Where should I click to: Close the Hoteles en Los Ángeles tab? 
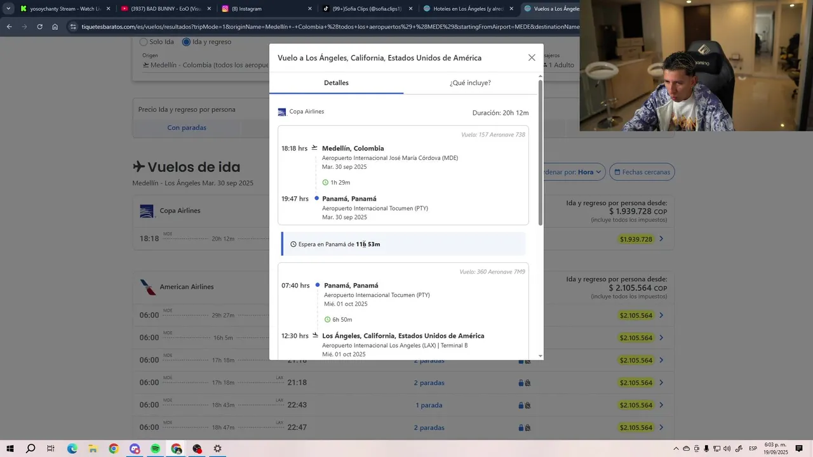coord(511,9)
